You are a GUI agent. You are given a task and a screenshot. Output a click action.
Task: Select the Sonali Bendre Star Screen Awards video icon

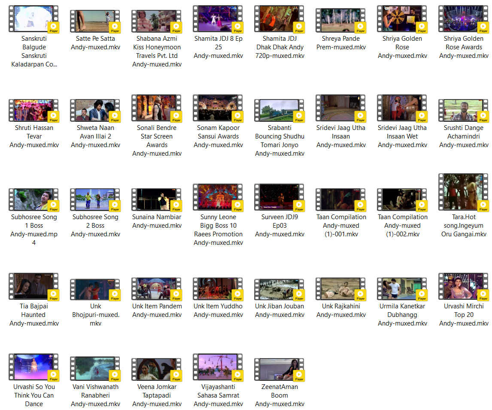click(157, 108)
